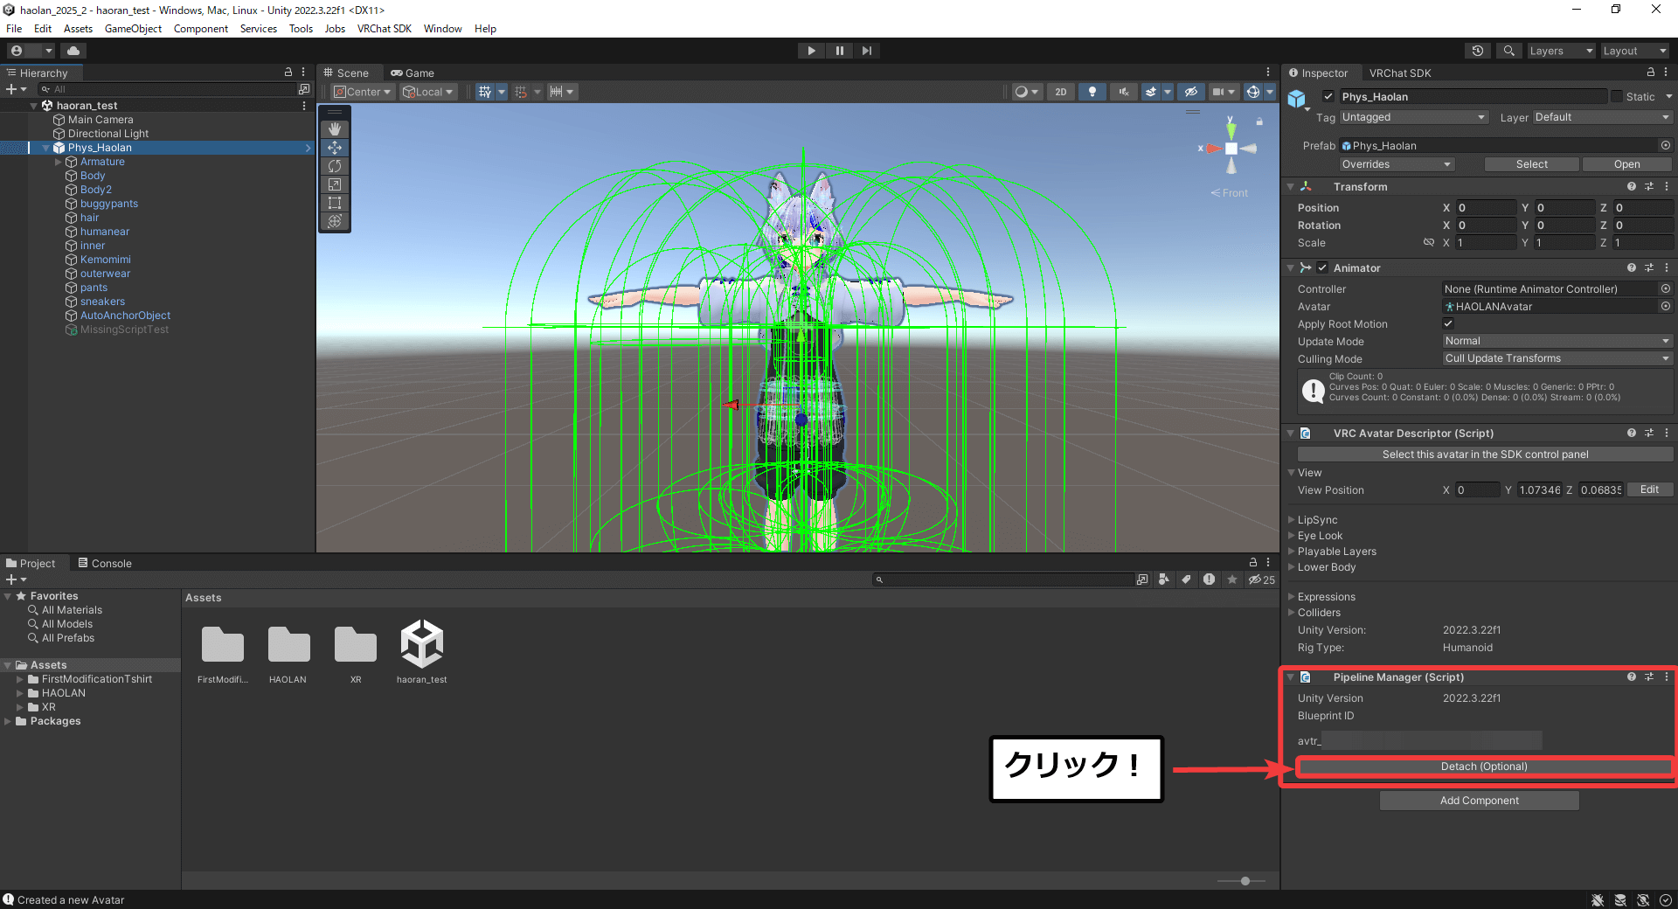
Task: Click the scene gizmo lock icon
Action: 1259,121
